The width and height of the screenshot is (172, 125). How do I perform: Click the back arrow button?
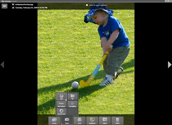[x=4, y=6]
